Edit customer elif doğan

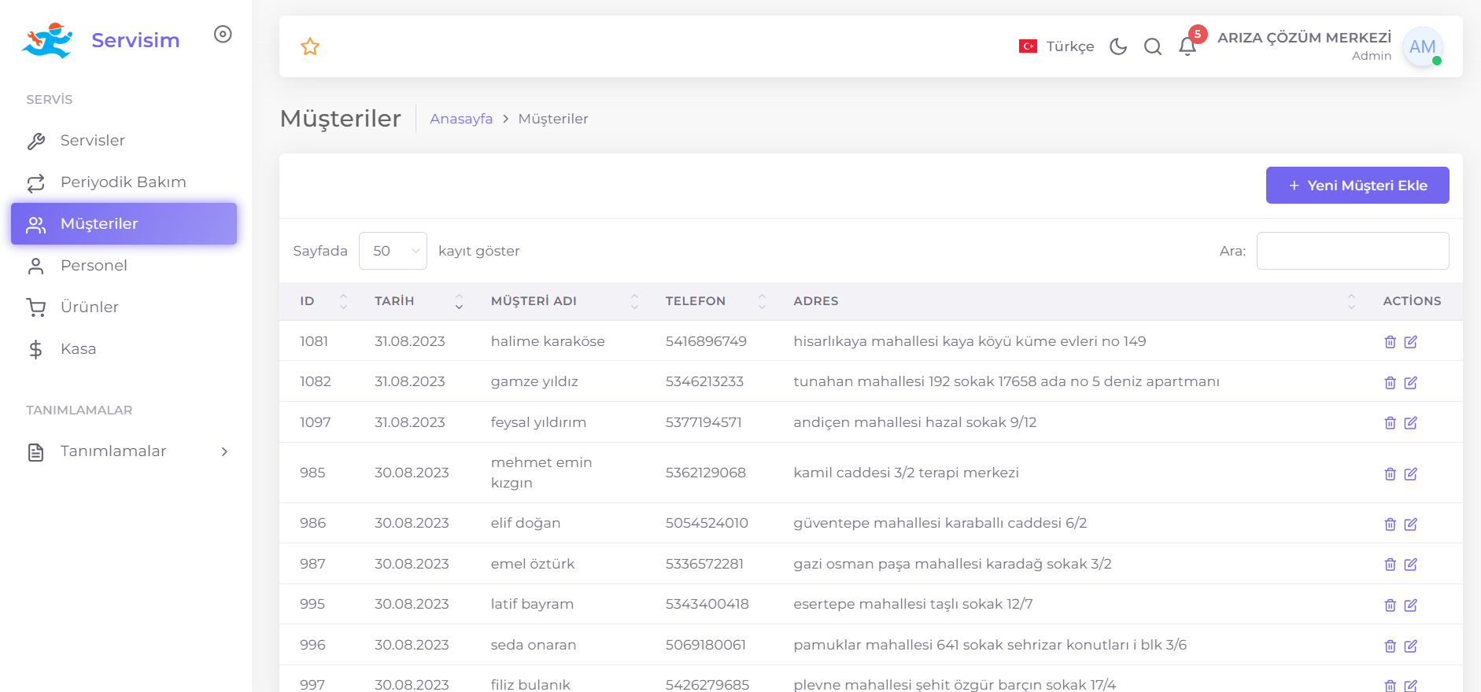1411,525
